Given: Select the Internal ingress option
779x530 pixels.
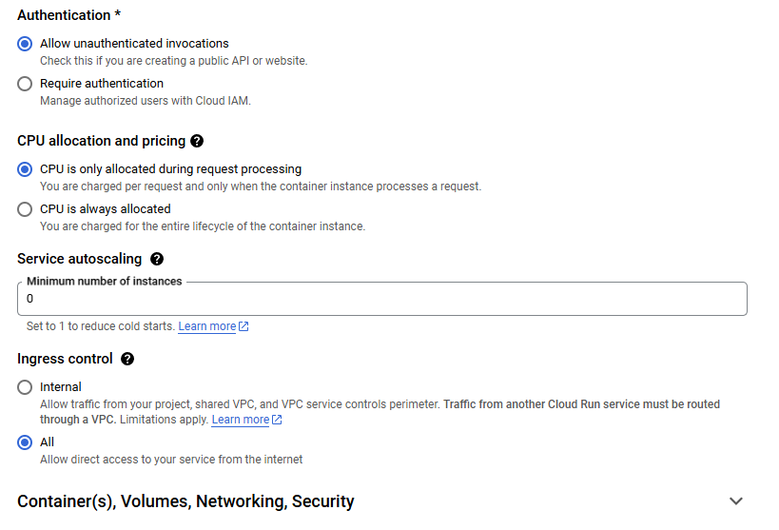Looking at the screenshot, I should (26, 387).
